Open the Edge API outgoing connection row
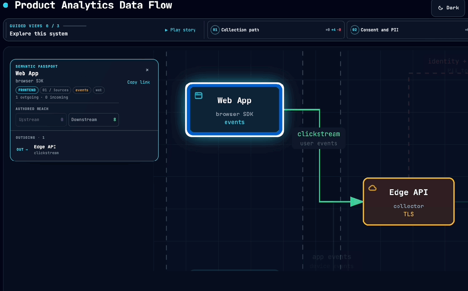Viewport: 468px width, 291px height. pyautogui.click(x=84, y=150)
